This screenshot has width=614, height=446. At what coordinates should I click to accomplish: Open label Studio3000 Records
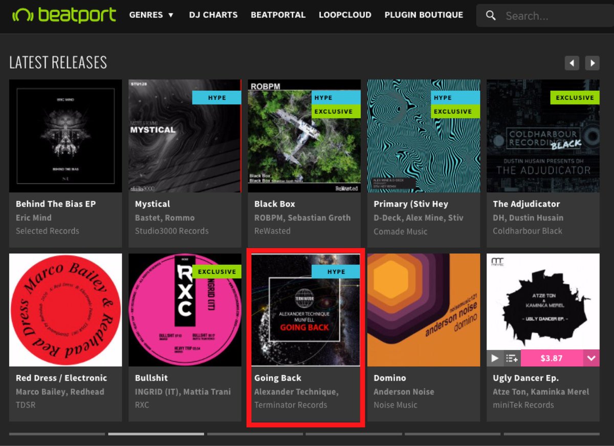[x=171, y=231]
